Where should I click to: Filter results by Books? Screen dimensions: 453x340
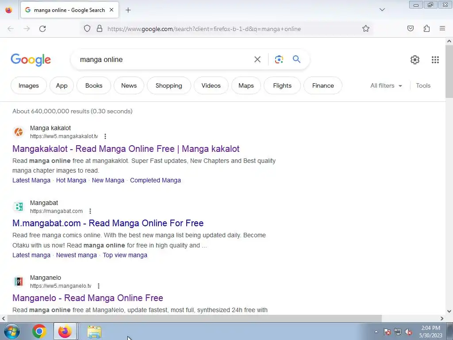[x=94, y=85]
